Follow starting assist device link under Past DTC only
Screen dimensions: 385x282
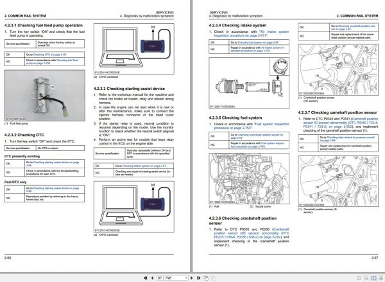(x=53, y=189)
